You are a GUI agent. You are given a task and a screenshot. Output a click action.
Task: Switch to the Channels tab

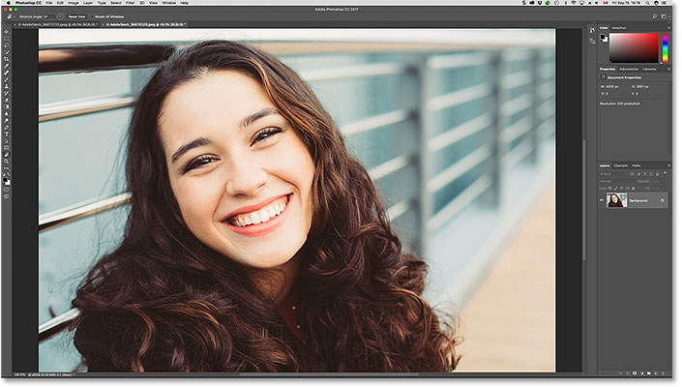click(x=620, y=165)
